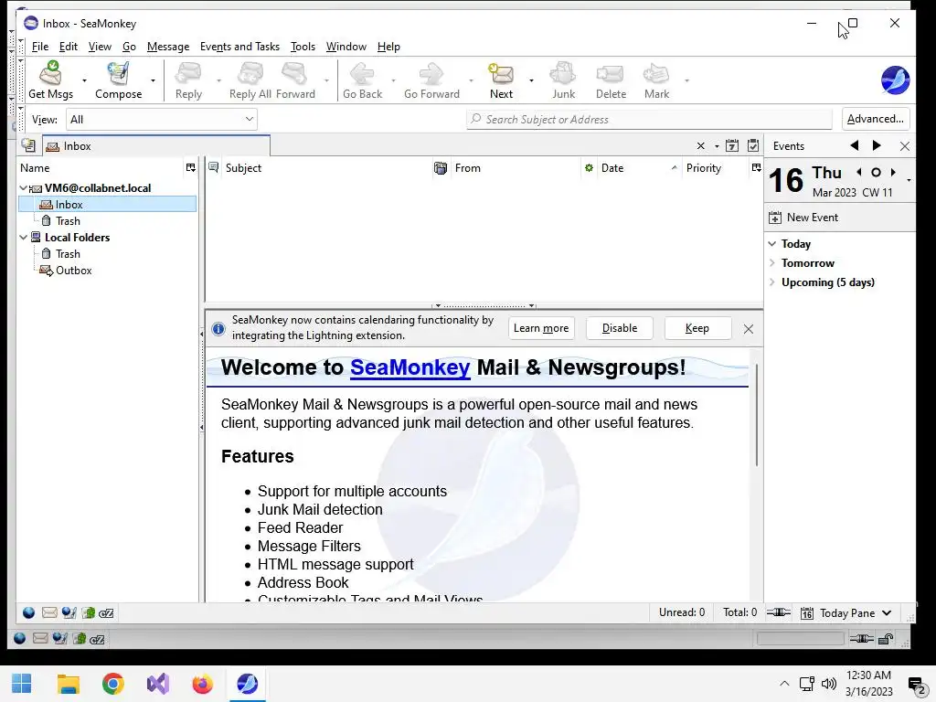Open Compose new message
The width and height of the screenshot is (936, 702).
[118, 80]
